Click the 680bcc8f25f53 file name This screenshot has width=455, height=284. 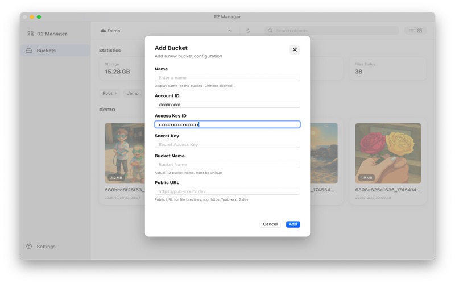point(125,190)
